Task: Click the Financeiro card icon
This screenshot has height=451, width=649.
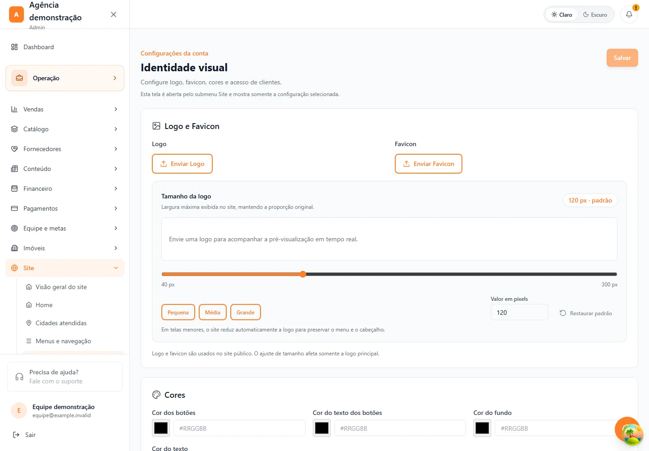Action: [x=14, y=189]
